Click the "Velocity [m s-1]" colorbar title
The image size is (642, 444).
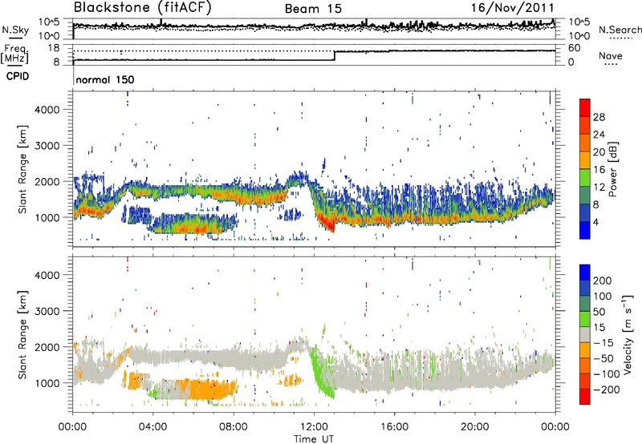point(628,334)
